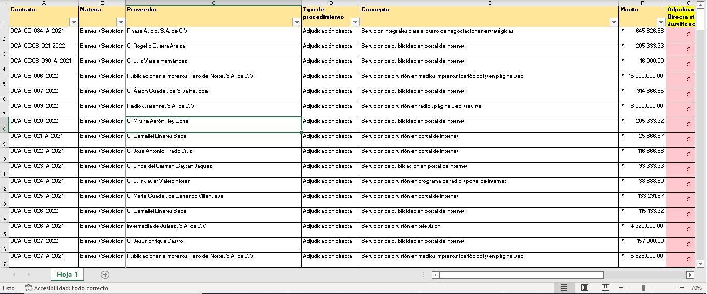Select amount cell 4,320,000.00

click(x=642, y=230)
